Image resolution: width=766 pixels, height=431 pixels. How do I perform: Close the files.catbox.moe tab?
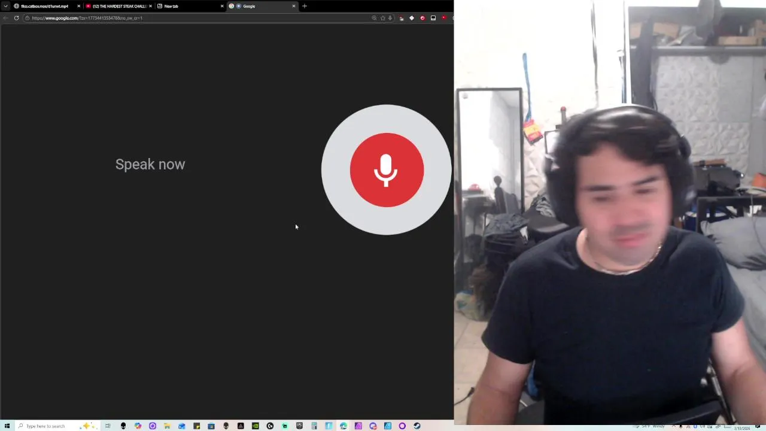click(78, 6)
